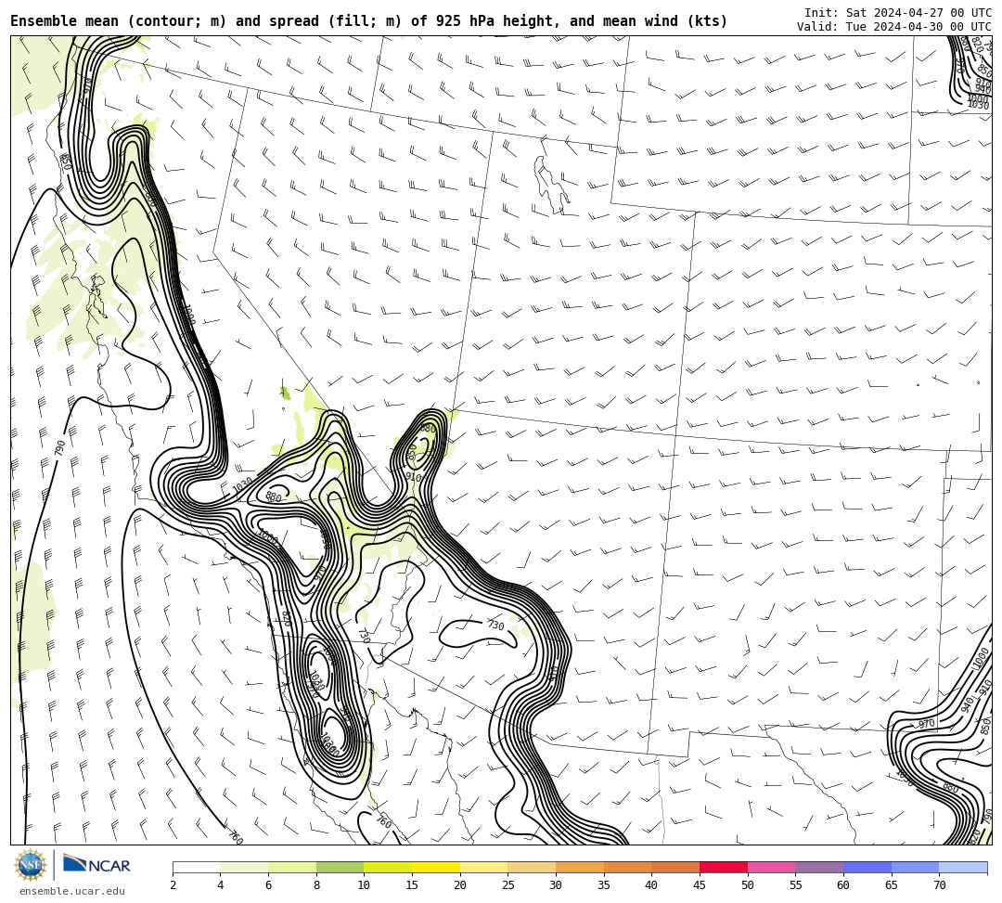Pick the blue 60–65 m colorbar segment
Image resolution: width=1002 pixels, height=903 pixels.
point(867,867)
